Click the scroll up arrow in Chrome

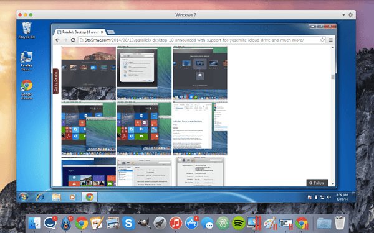point(333,48)
